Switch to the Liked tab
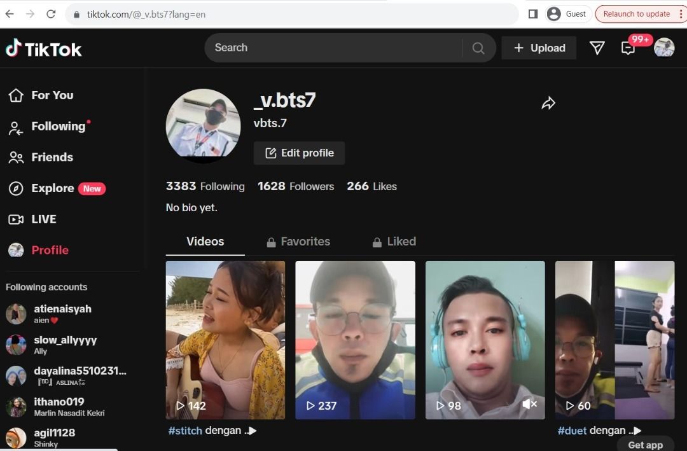 (x=394, y=242)
